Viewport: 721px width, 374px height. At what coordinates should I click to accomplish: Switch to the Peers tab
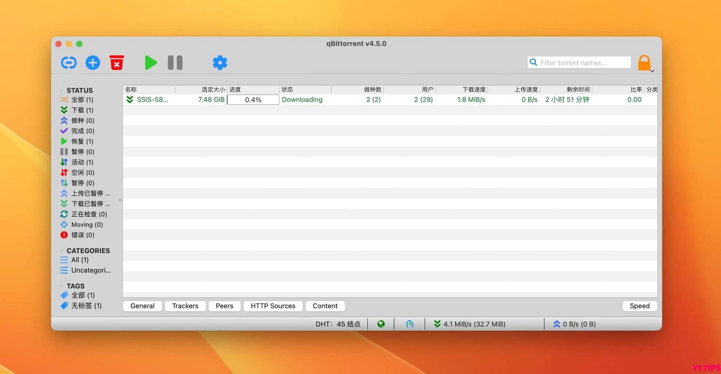coord(224,306)
